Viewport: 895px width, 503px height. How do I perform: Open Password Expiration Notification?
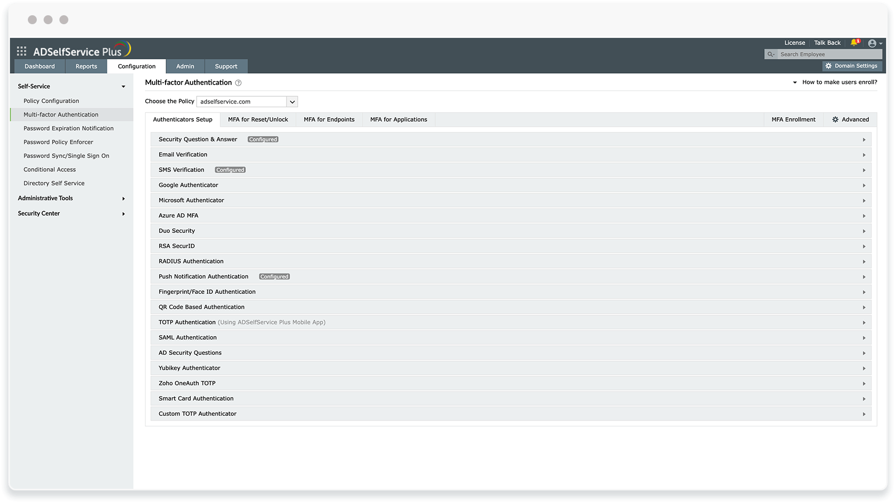coord(68,128)
